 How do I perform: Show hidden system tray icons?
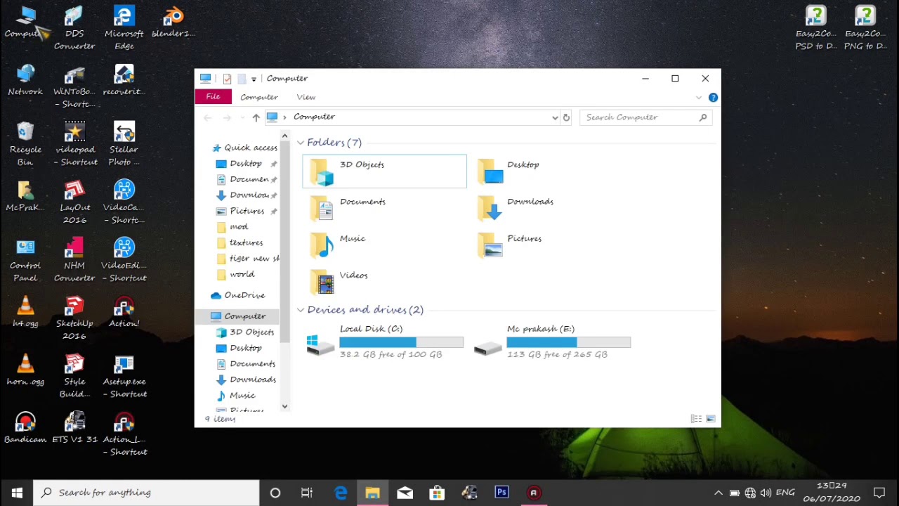click(x=718, y=493)
